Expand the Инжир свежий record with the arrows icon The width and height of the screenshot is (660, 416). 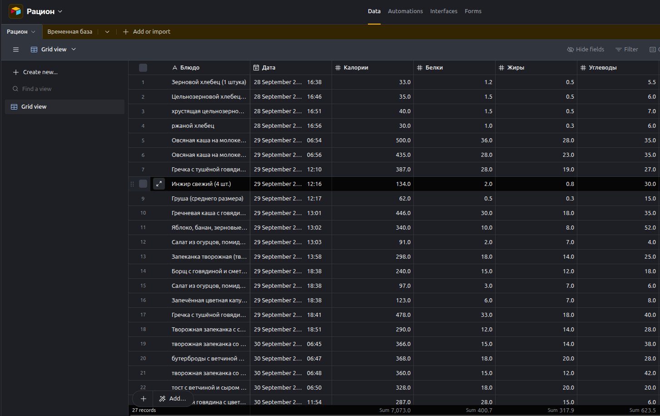(159, 184)
